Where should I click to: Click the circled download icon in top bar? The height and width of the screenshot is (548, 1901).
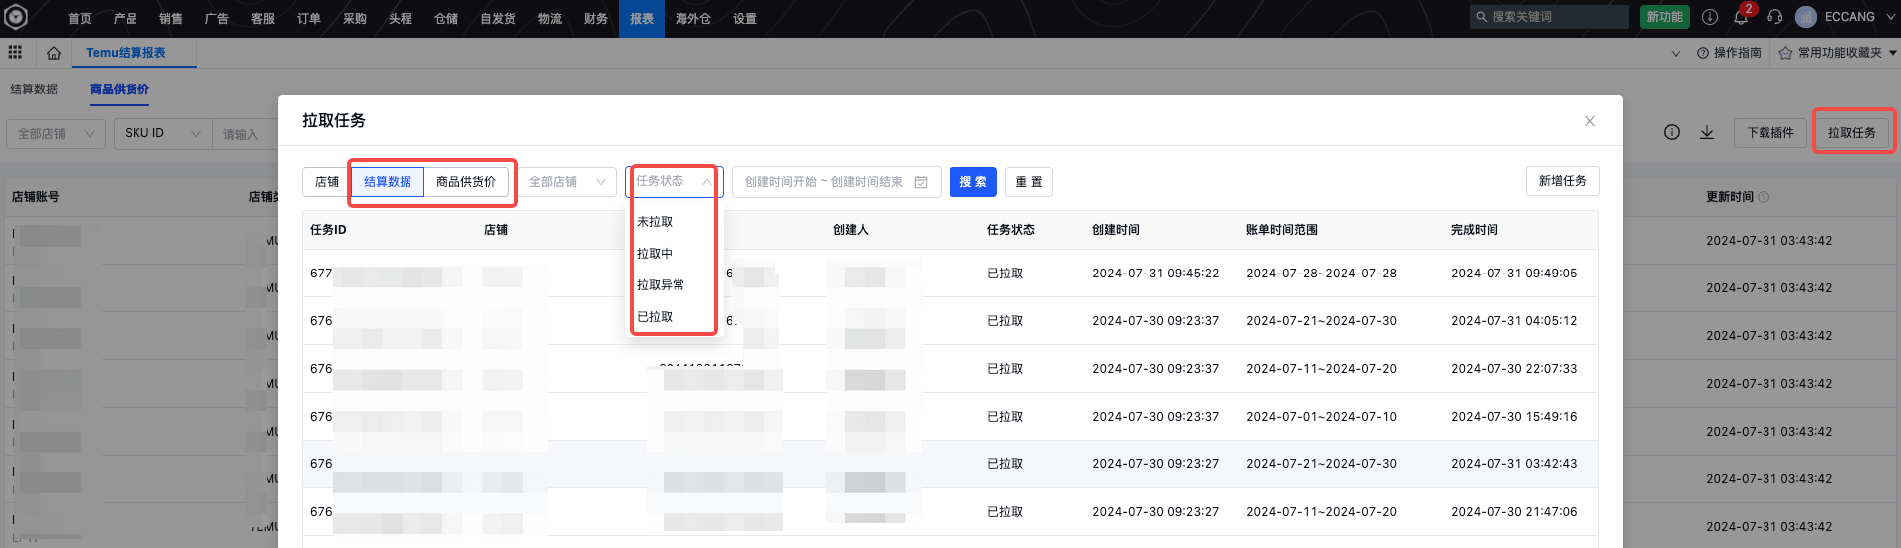tap(1710, 17)
